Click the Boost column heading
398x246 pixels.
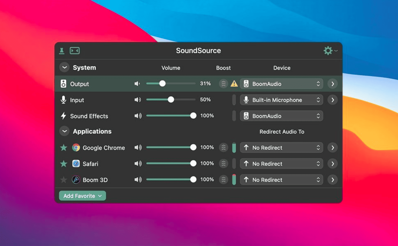tap(223, 68)
